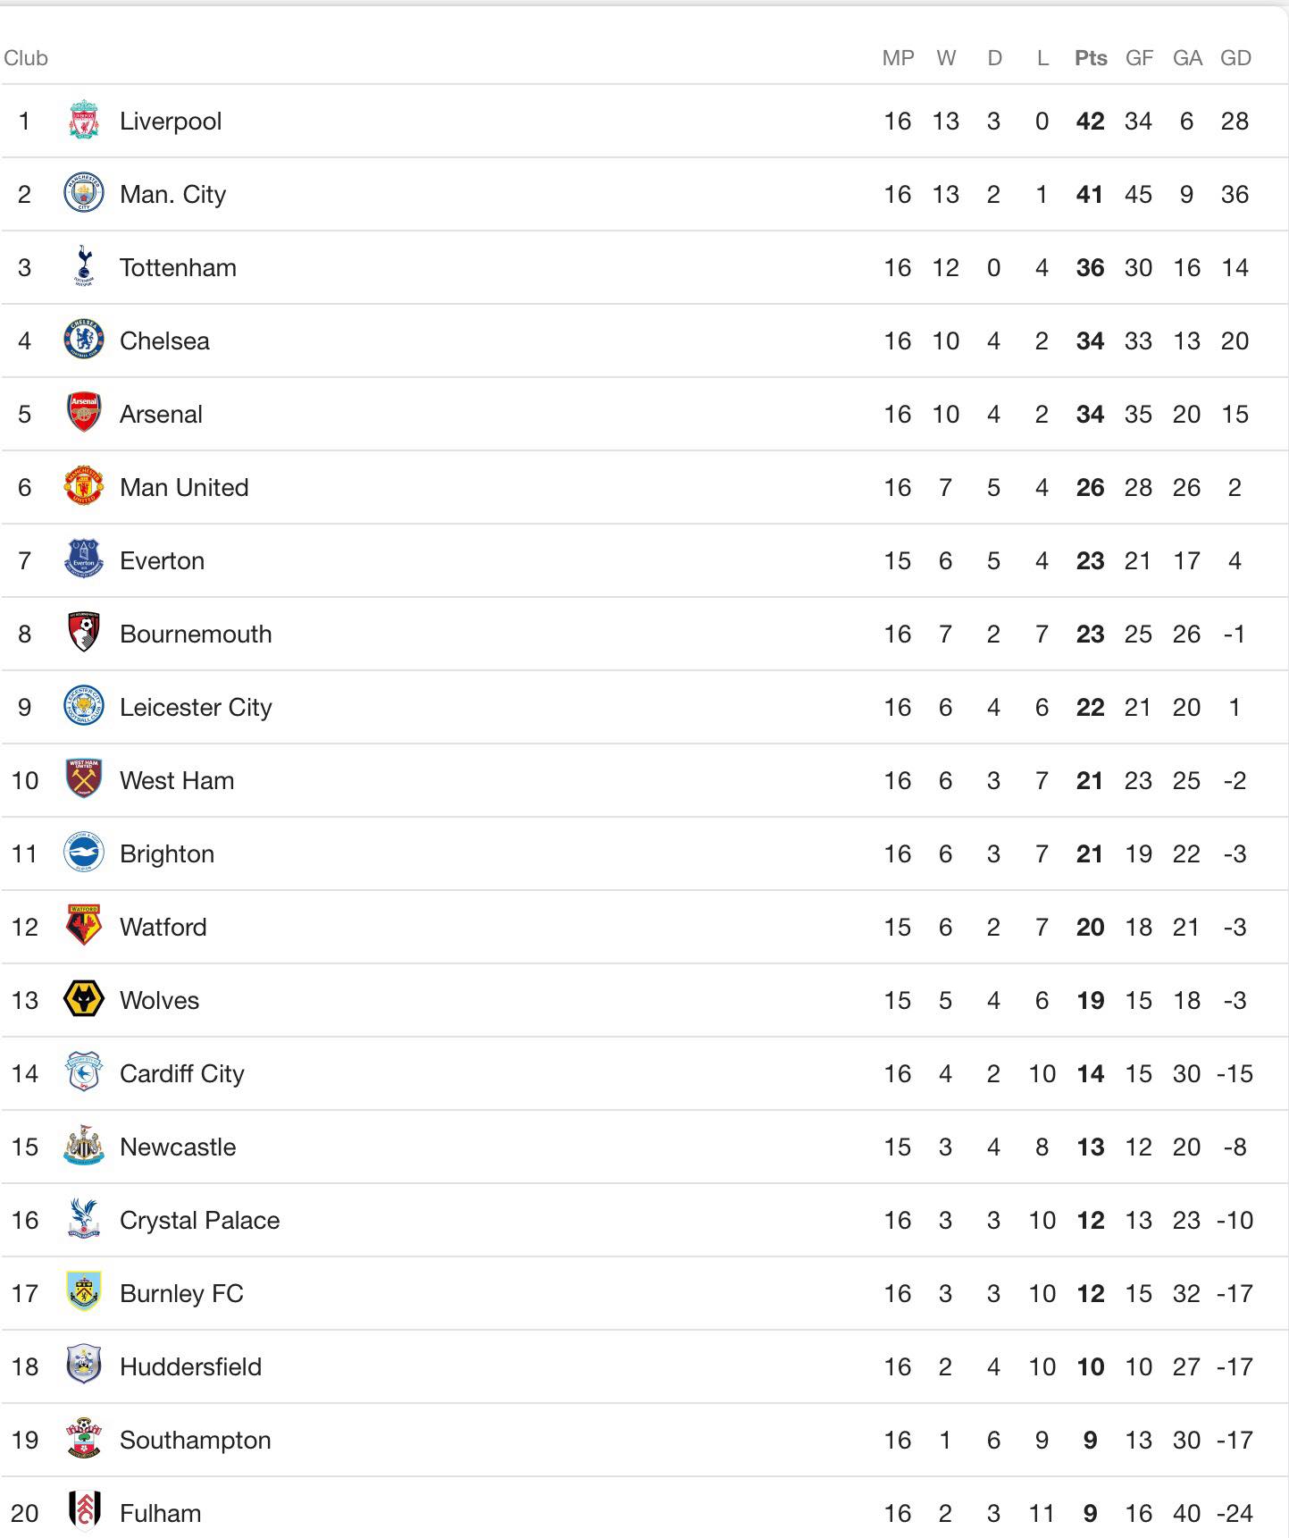1289x1538 pixels.
Task: Click the Watford club crest
Action: [84, 927]
